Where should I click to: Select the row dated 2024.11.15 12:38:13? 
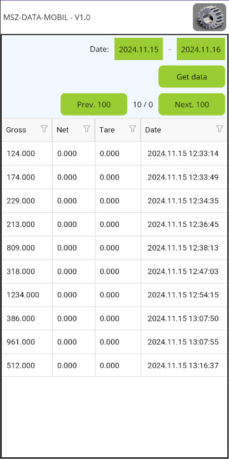(114, 248)
